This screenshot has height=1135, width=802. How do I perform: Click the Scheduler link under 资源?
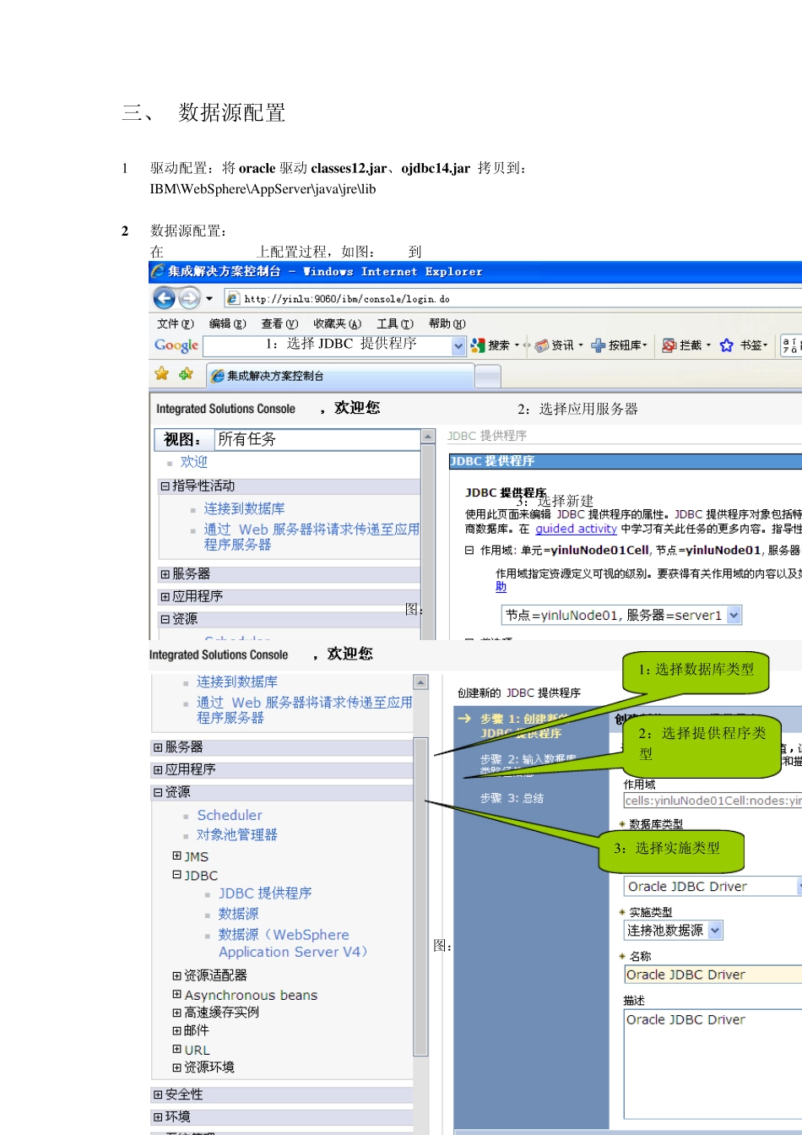point(230,815)
